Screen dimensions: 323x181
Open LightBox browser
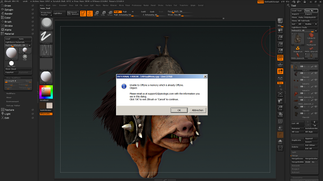pyautogui.click(x=59, y=13)
